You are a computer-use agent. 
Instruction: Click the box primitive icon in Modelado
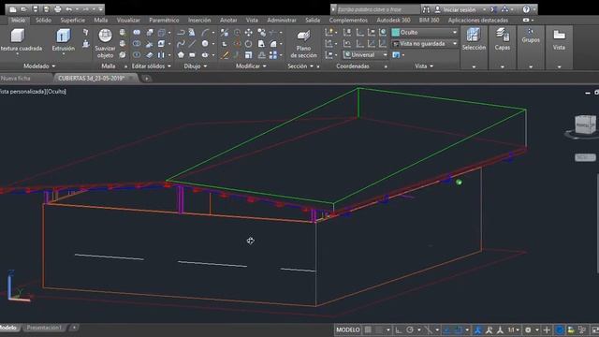coord(17,36)
